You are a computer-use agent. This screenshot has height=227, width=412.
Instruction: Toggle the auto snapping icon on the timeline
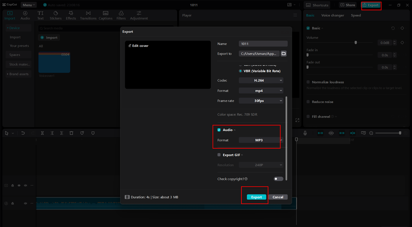pos(331,133)
